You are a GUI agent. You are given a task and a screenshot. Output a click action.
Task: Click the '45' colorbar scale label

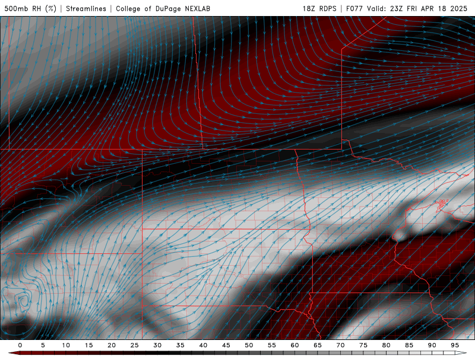[226, 345]
